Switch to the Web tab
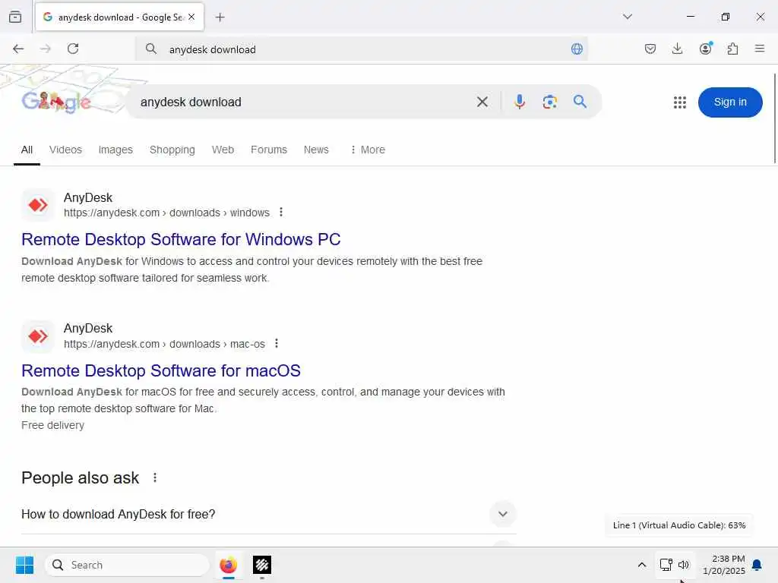Viewport: 778px width, 583px height. tap(223, 150)
